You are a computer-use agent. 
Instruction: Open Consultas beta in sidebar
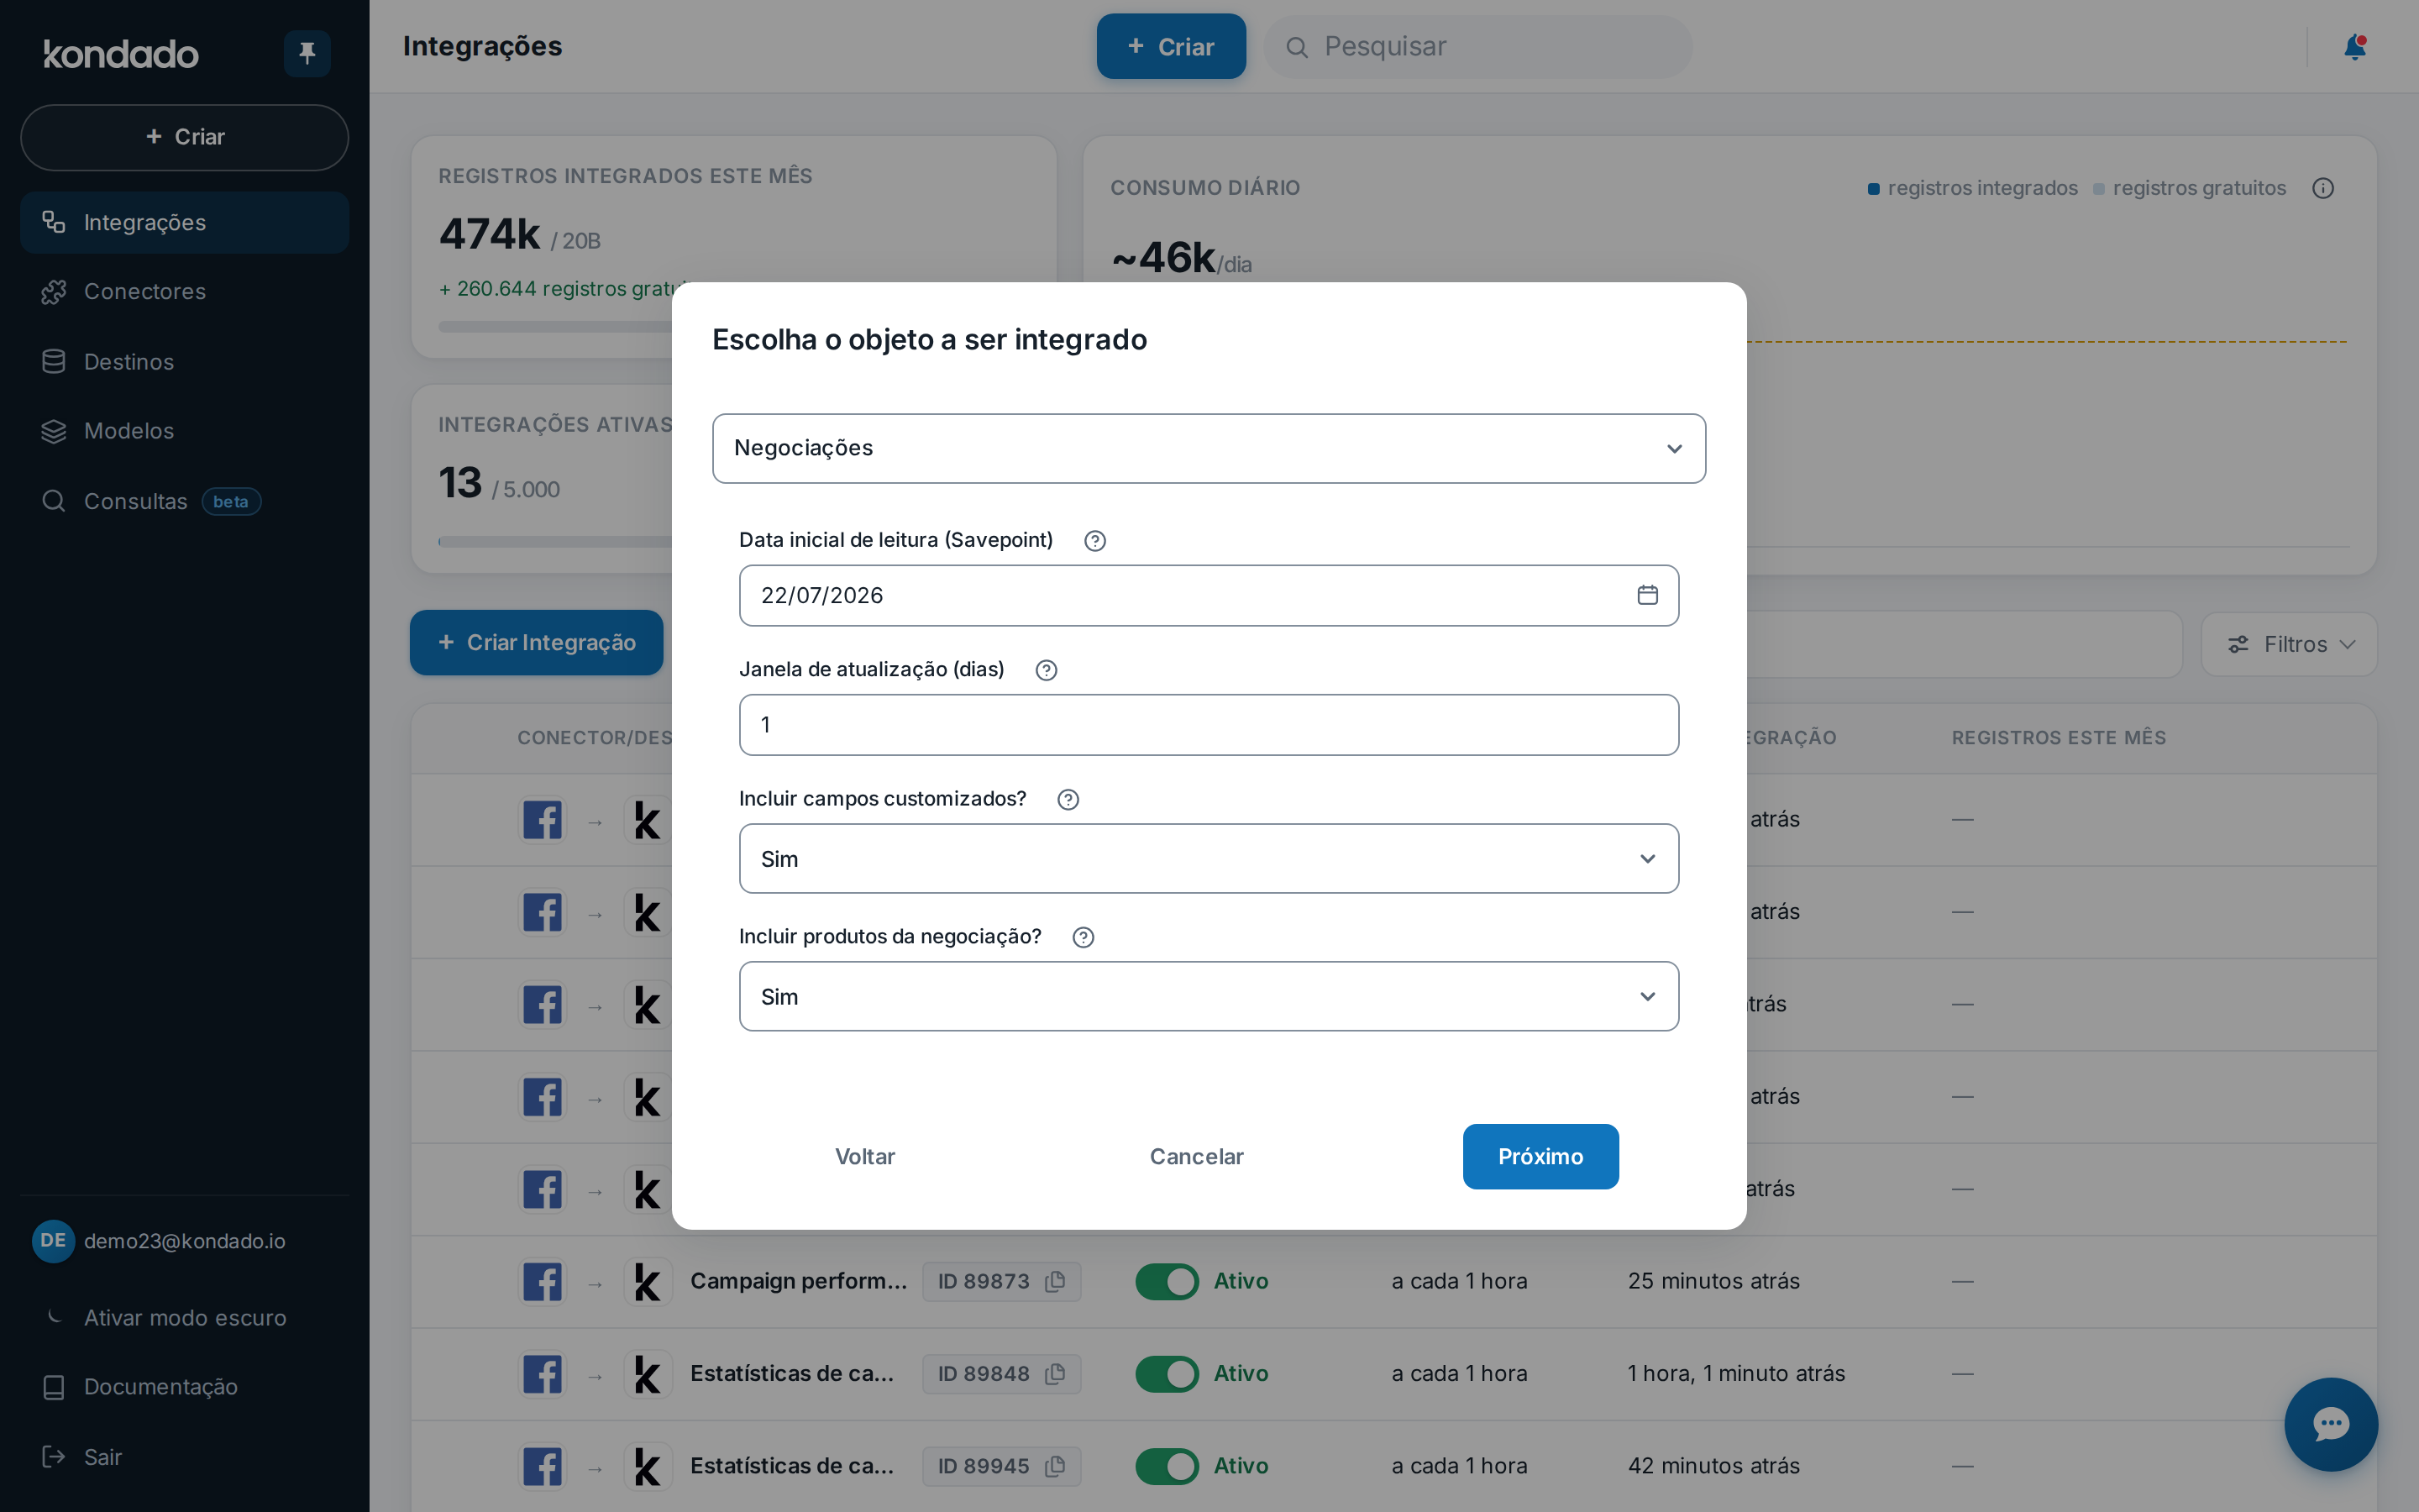point(185,501)
